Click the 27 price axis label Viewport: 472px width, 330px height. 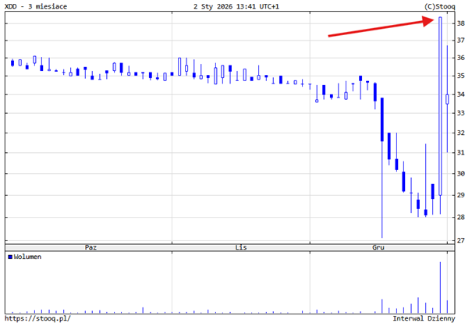(461, 240)
